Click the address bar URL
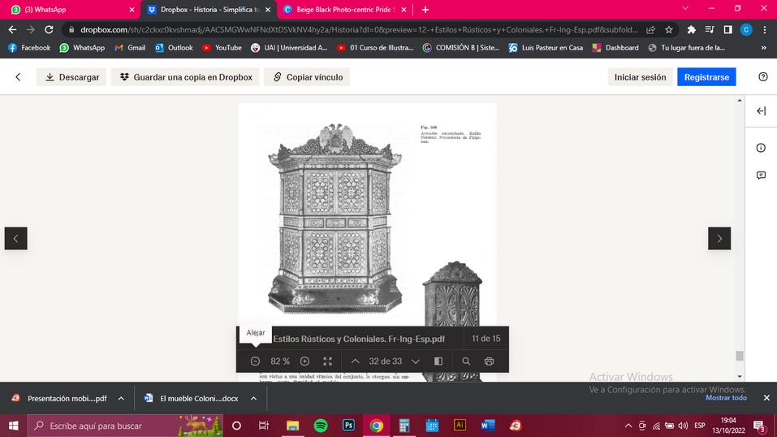 [359, 30]
